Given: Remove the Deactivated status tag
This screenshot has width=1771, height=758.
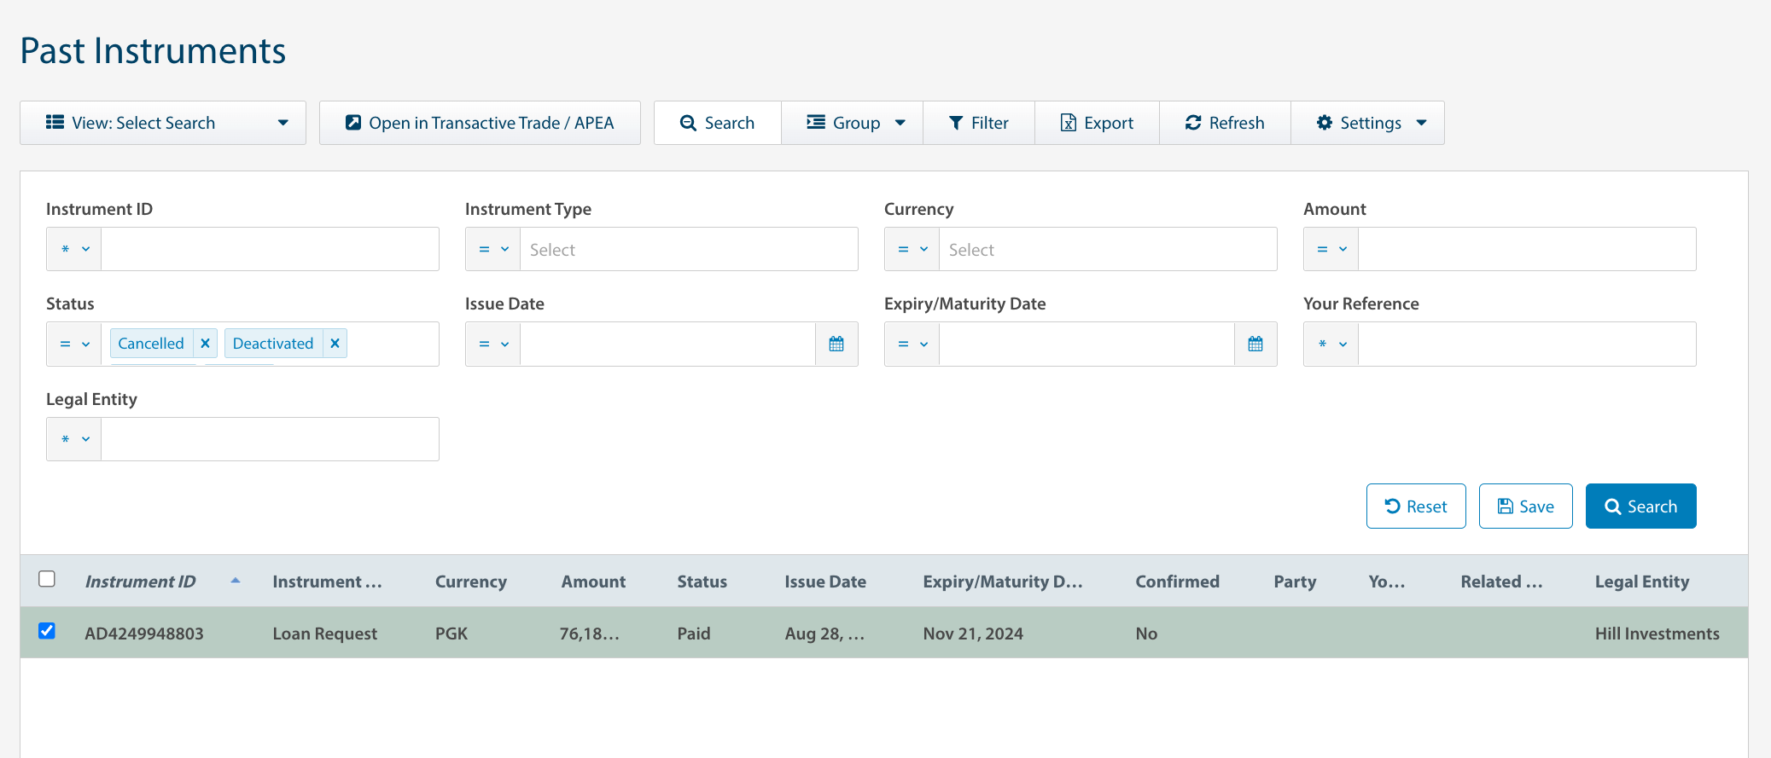Looking at the screenshot, I should point(335,343).
